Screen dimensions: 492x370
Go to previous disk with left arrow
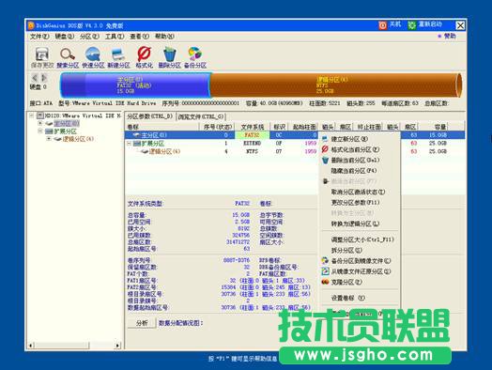(35, 78)
